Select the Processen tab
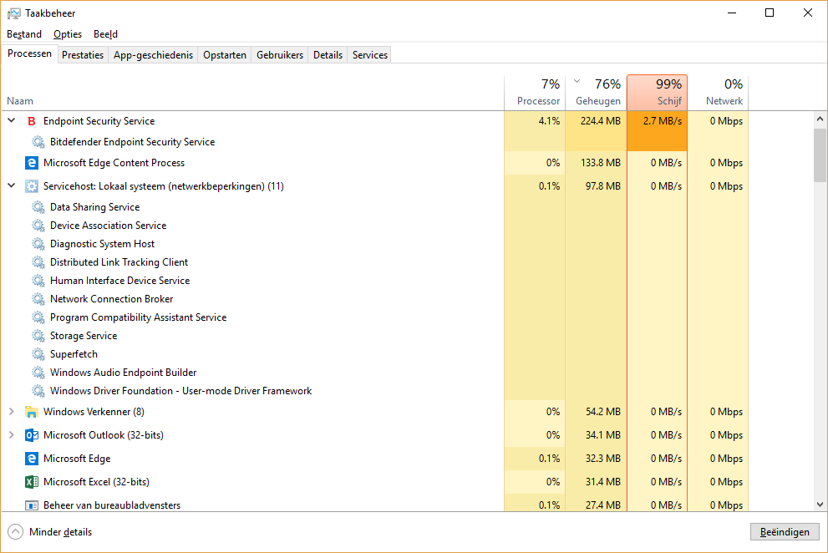 tap(29, 53)
